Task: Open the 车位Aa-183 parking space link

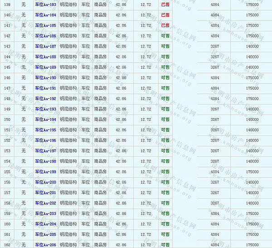Action: coord(46,5)
